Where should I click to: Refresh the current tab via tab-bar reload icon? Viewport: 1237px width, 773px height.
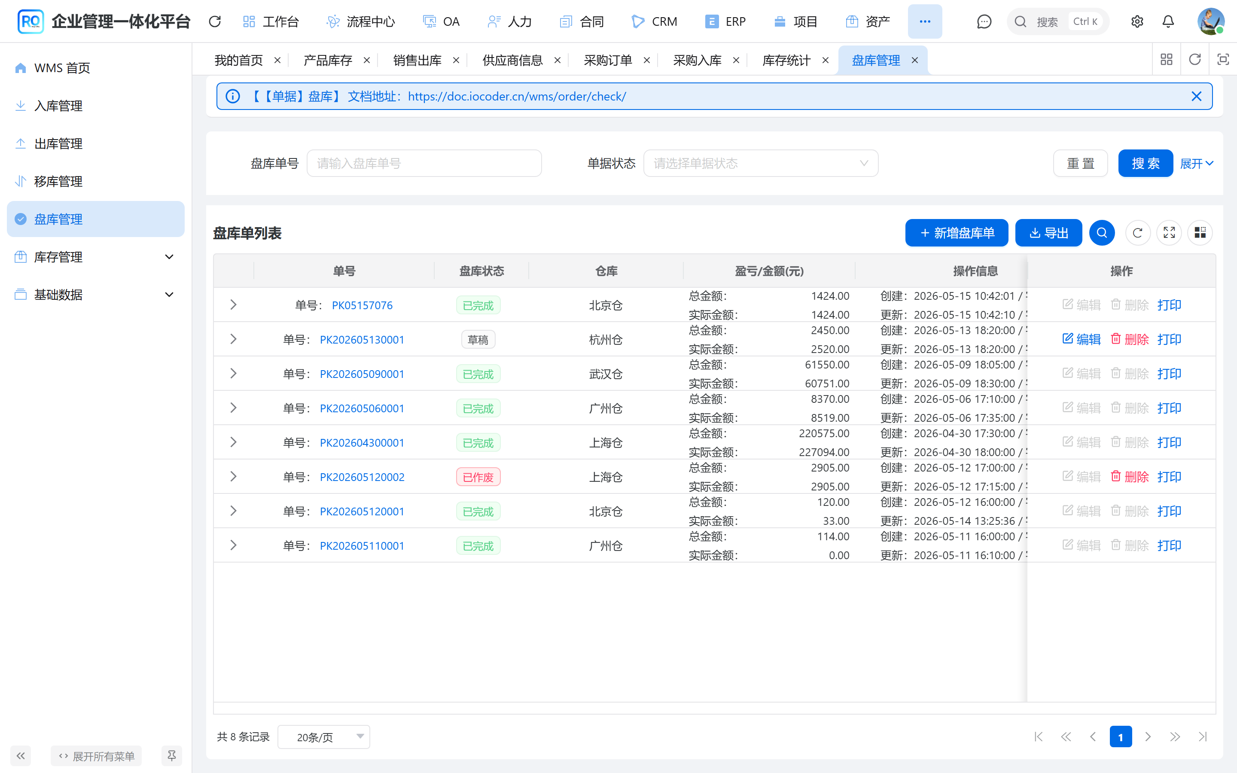click(1194, 60)
